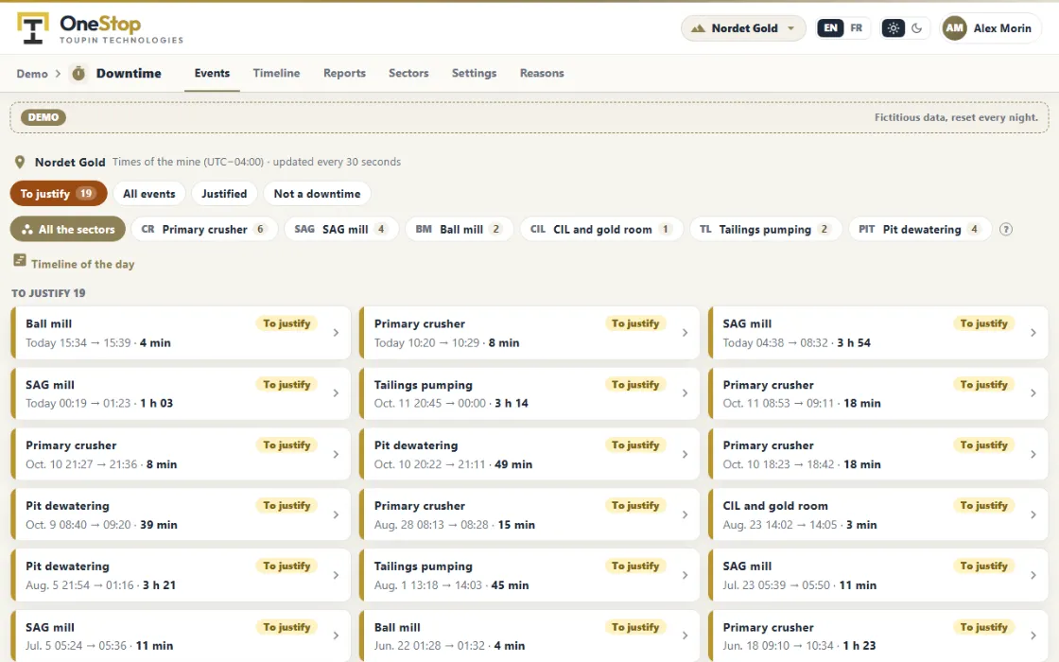Go to Demo breadcrumb link

coord(32,74)
